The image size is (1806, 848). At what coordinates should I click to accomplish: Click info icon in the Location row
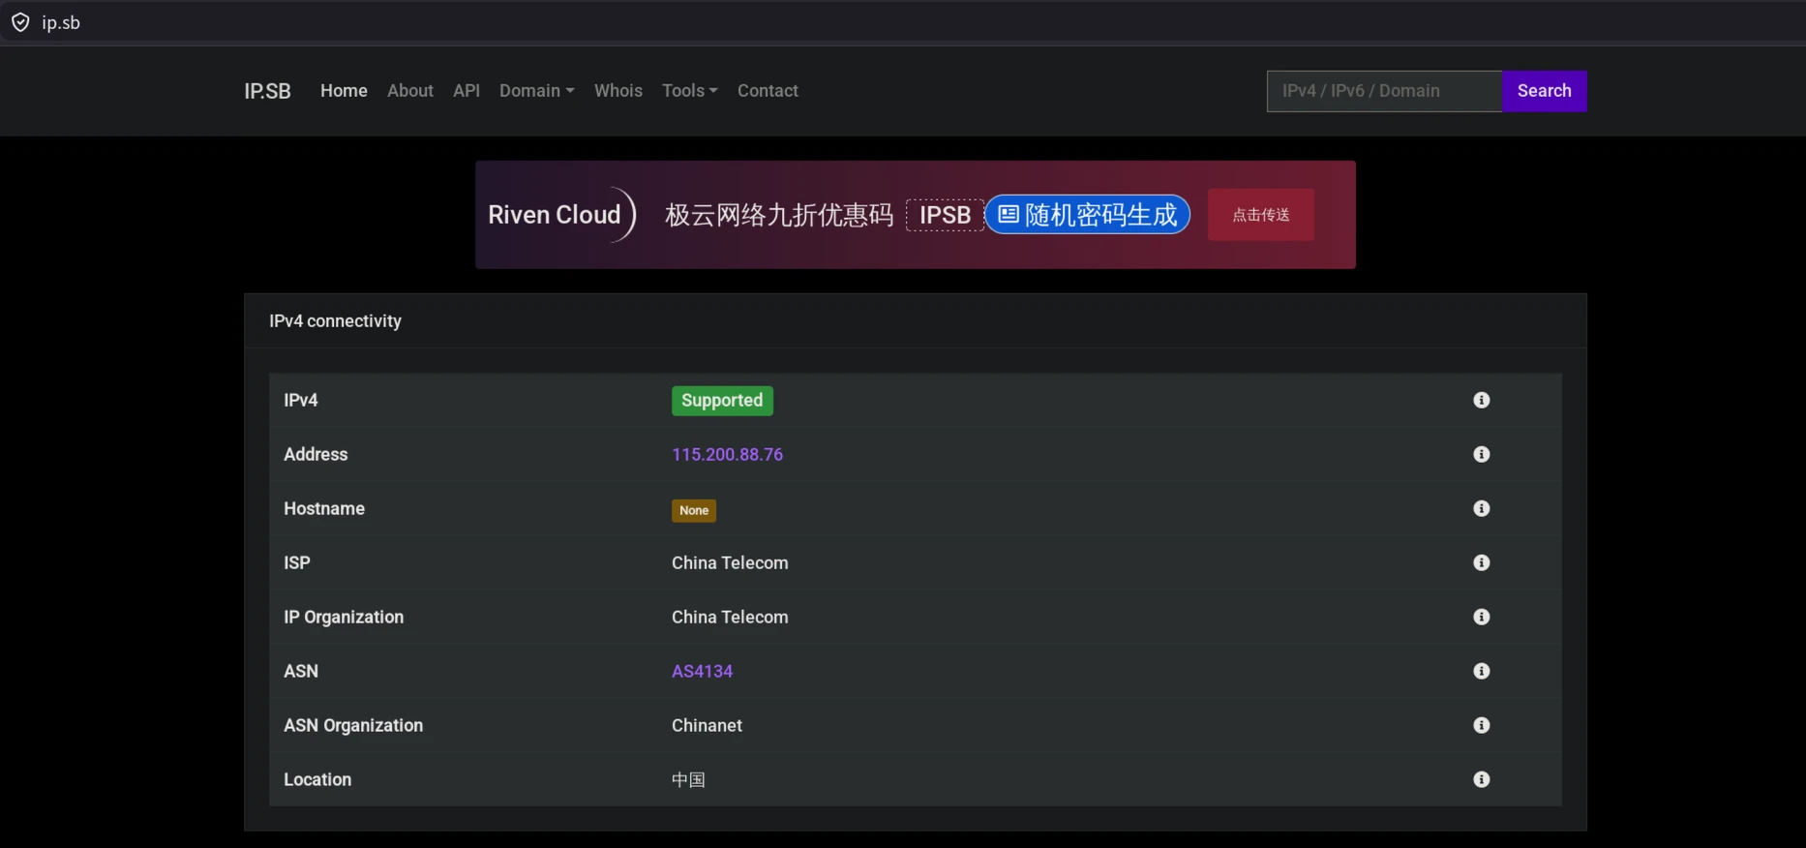(1481, 779)
